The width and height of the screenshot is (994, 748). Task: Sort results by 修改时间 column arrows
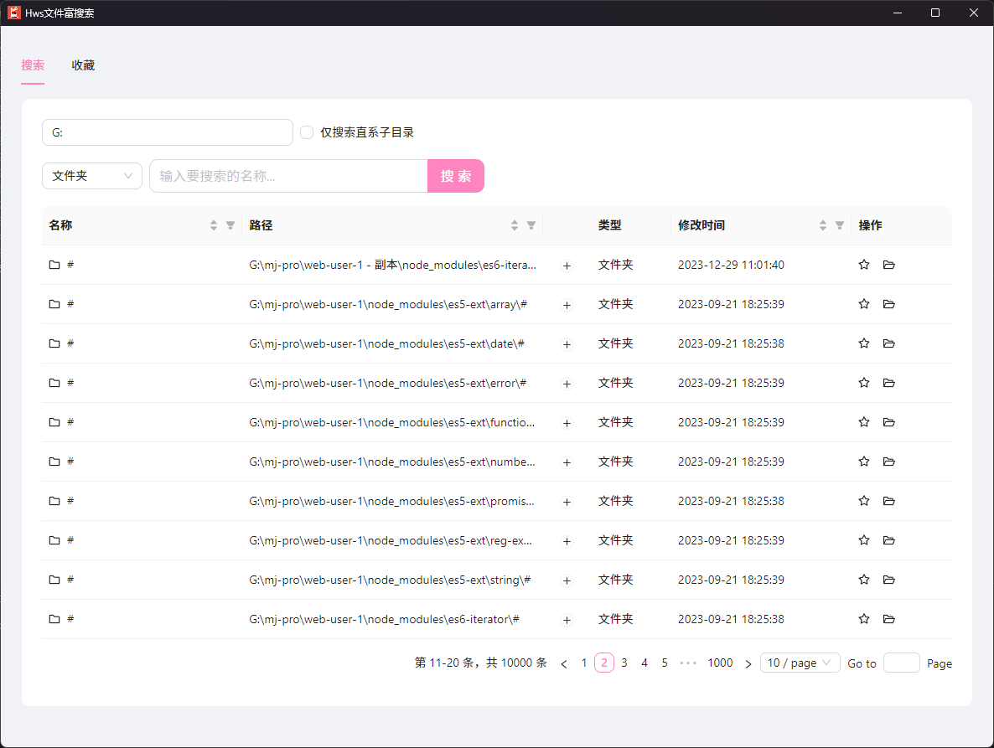823,225
